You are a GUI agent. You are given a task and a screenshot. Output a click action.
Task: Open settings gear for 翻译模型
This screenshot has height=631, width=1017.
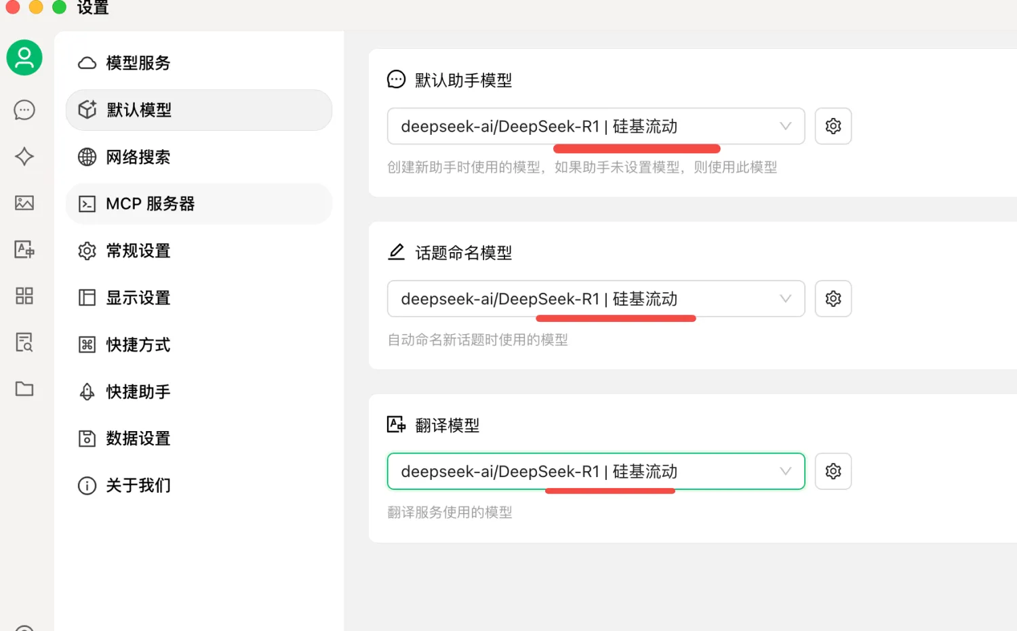[833, 471]
